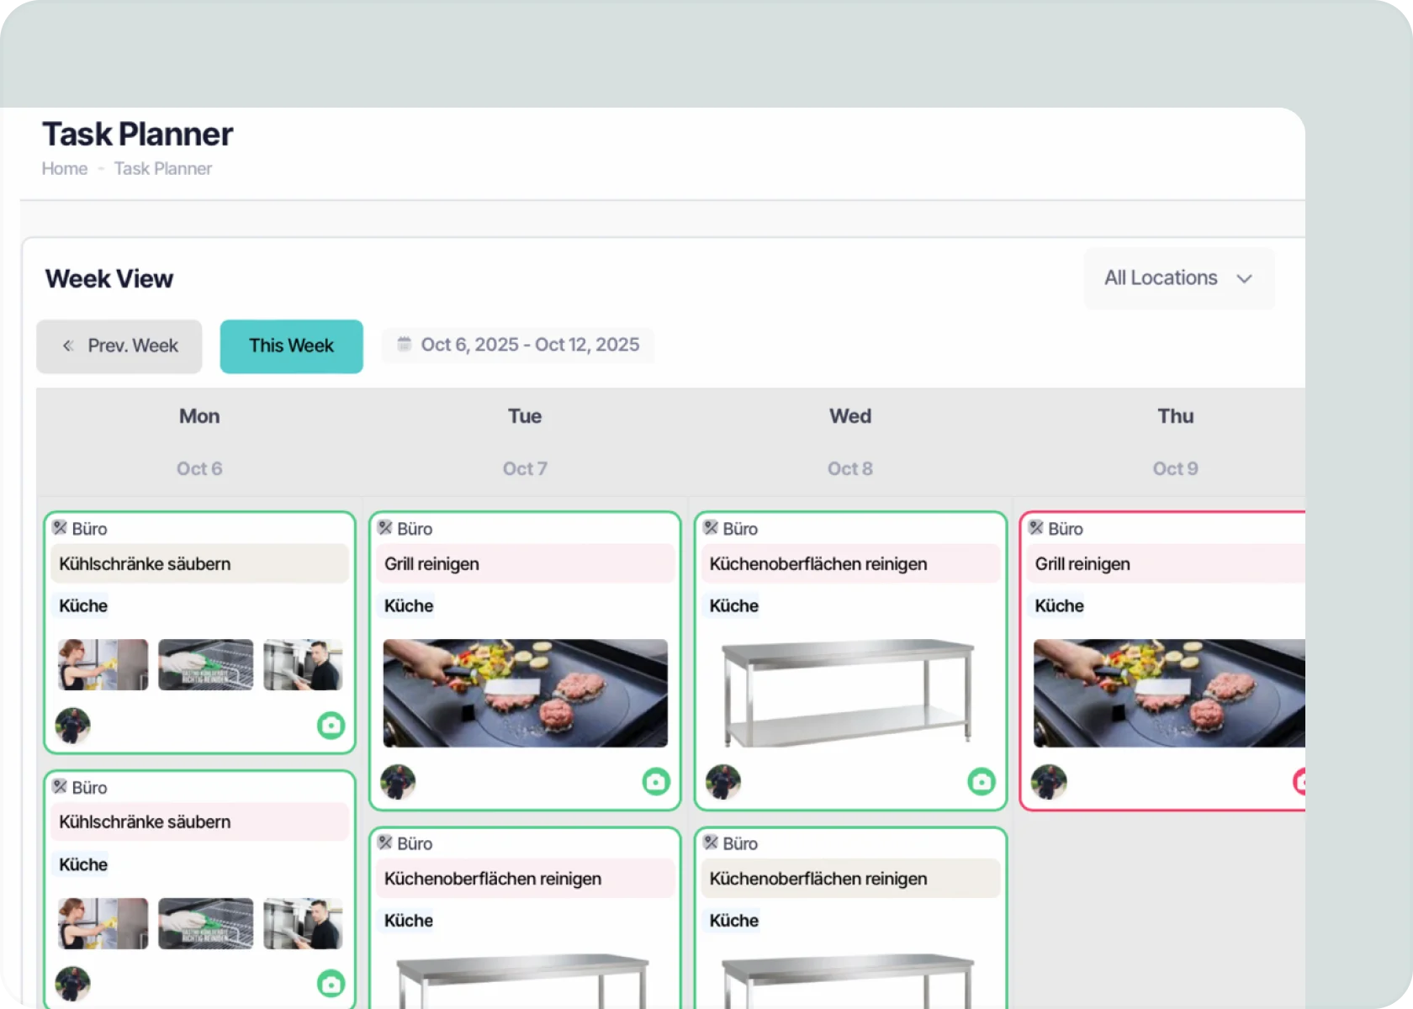1413x1009 pixels.
Task: Click the camera icon on Monday's second Kühlschränke säubern card
Action: coord(331,983)
